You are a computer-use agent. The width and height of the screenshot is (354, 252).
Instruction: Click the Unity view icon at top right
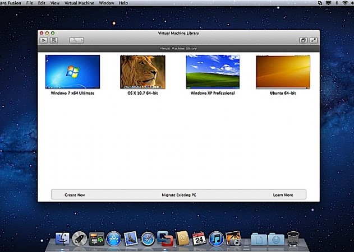click(303, 40)
